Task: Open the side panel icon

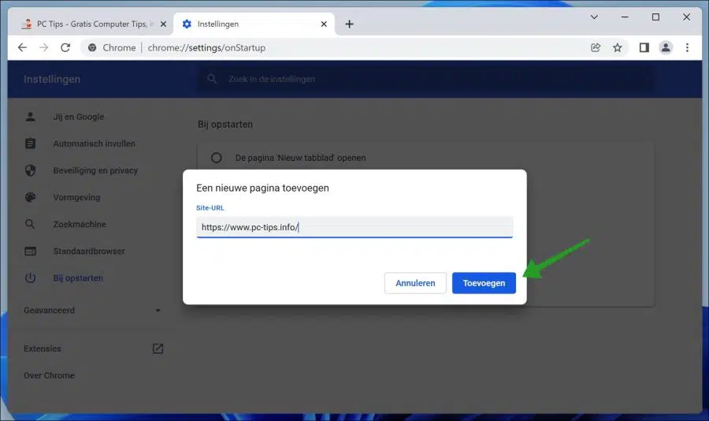Action: [644, 47]
